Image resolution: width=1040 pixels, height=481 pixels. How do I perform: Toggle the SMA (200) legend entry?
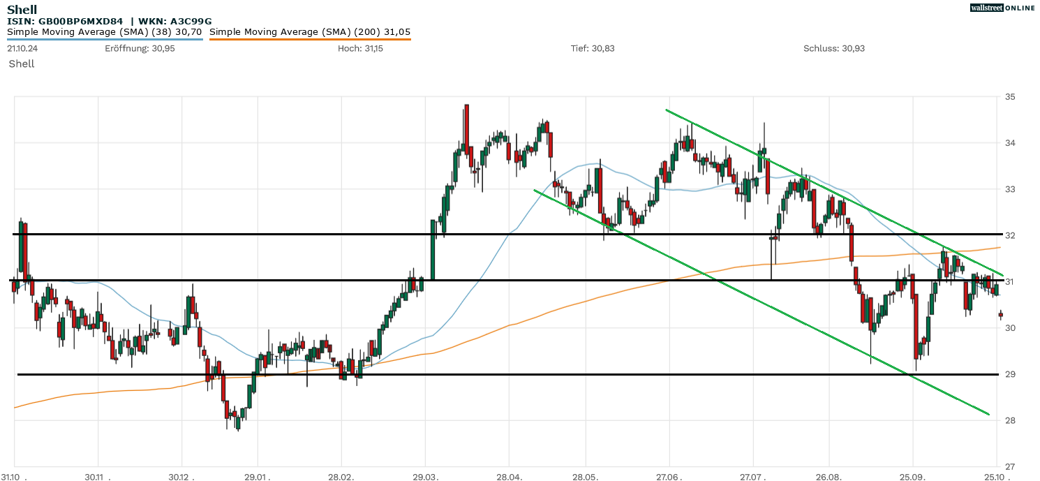coord(309,31)
